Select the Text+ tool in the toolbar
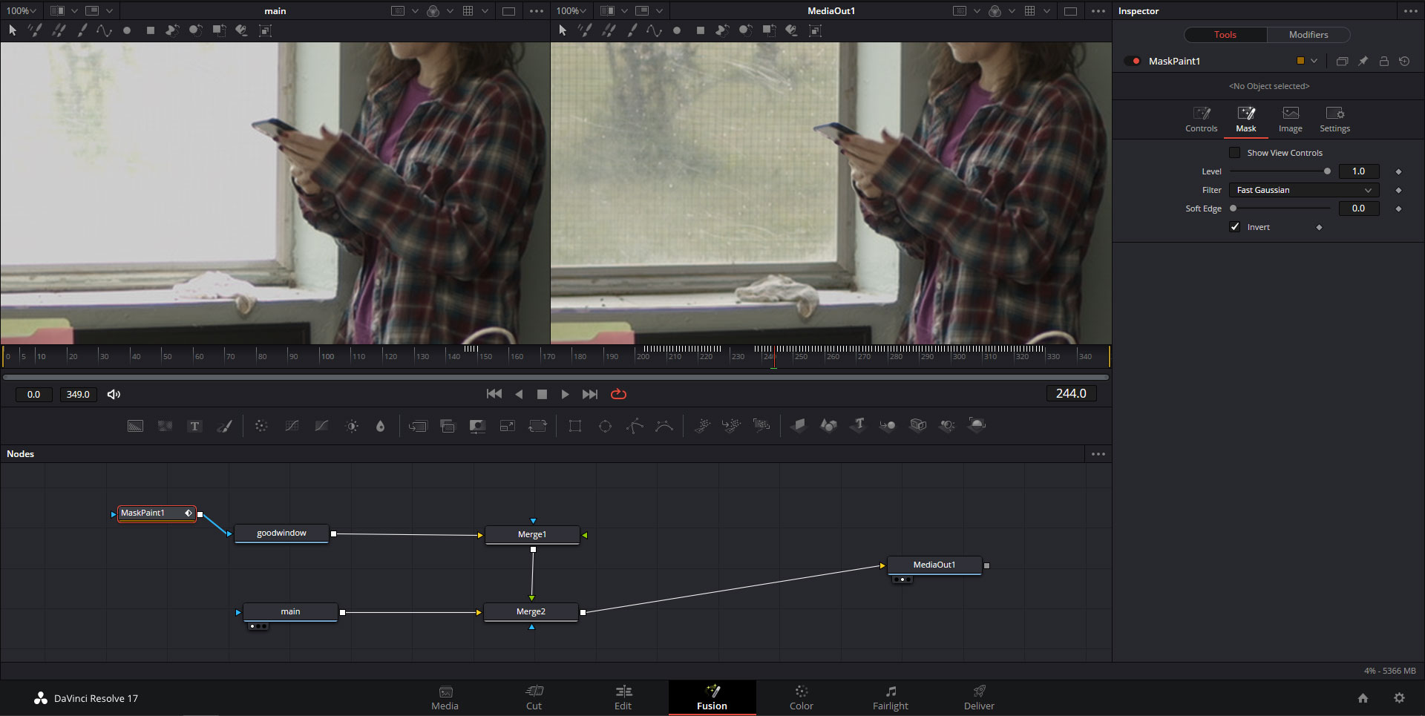This screenshot has width=1425, height=716. [194, 426]
